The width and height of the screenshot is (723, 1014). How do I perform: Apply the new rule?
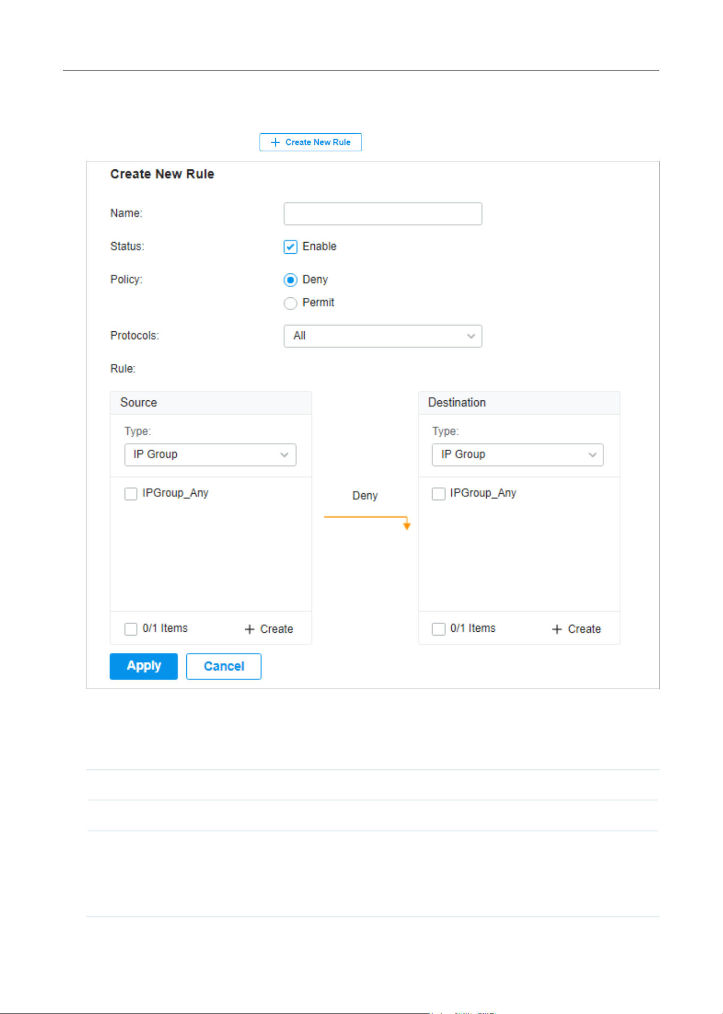pos(144,666)
